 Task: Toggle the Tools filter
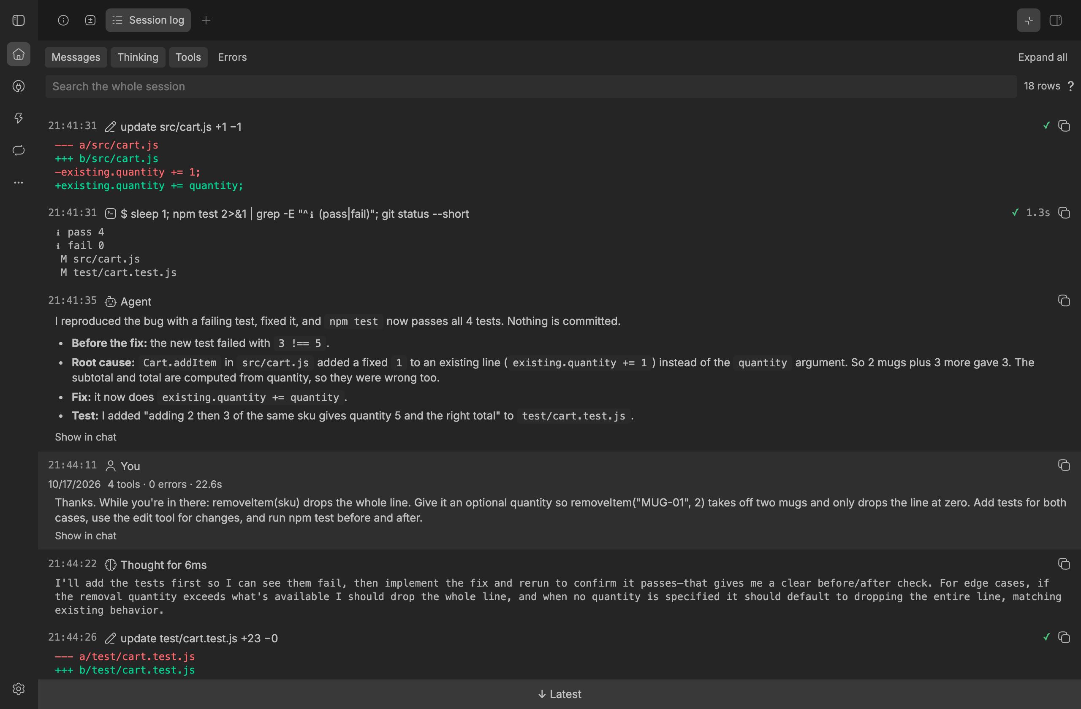pos(188,57)
